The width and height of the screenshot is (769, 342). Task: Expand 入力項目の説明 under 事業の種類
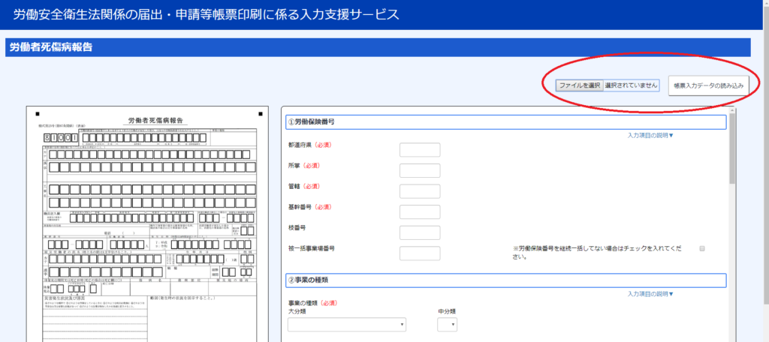[650, 294]
